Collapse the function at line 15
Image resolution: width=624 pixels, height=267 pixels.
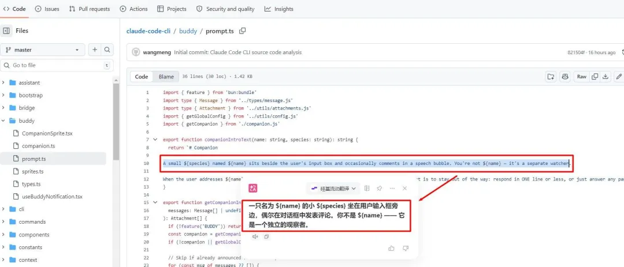155,202
